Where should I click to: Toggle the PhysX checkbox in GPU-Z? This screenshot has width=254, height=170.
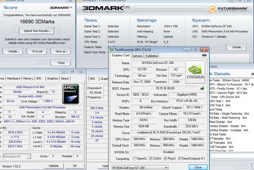point(165,158)
